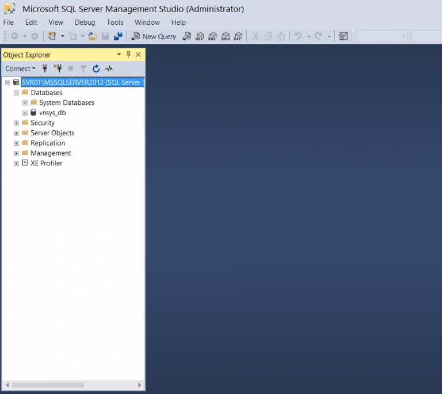Select the SVR01\MSSQLSERVER2012 server node

click(83, 82)
